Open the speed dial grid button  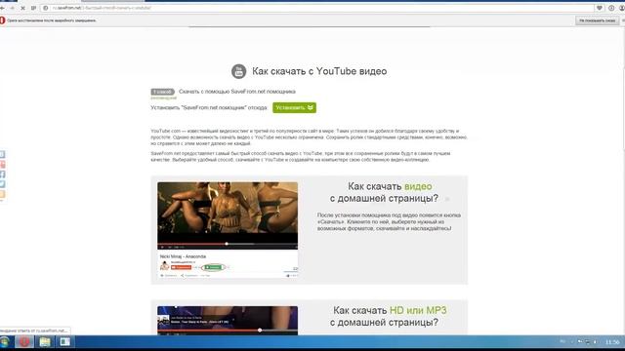click(x=33, y=8)
